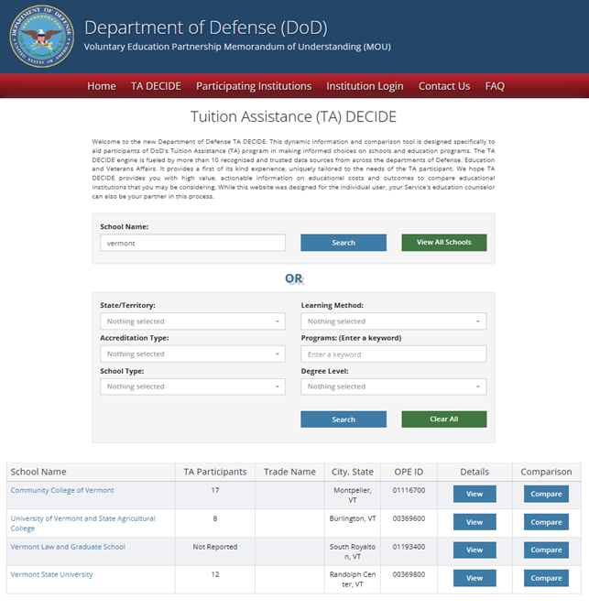The width and height of the screenshot is (589, 610).
Task: Click the Montpelier, VT cell
Action: [353, 495]
